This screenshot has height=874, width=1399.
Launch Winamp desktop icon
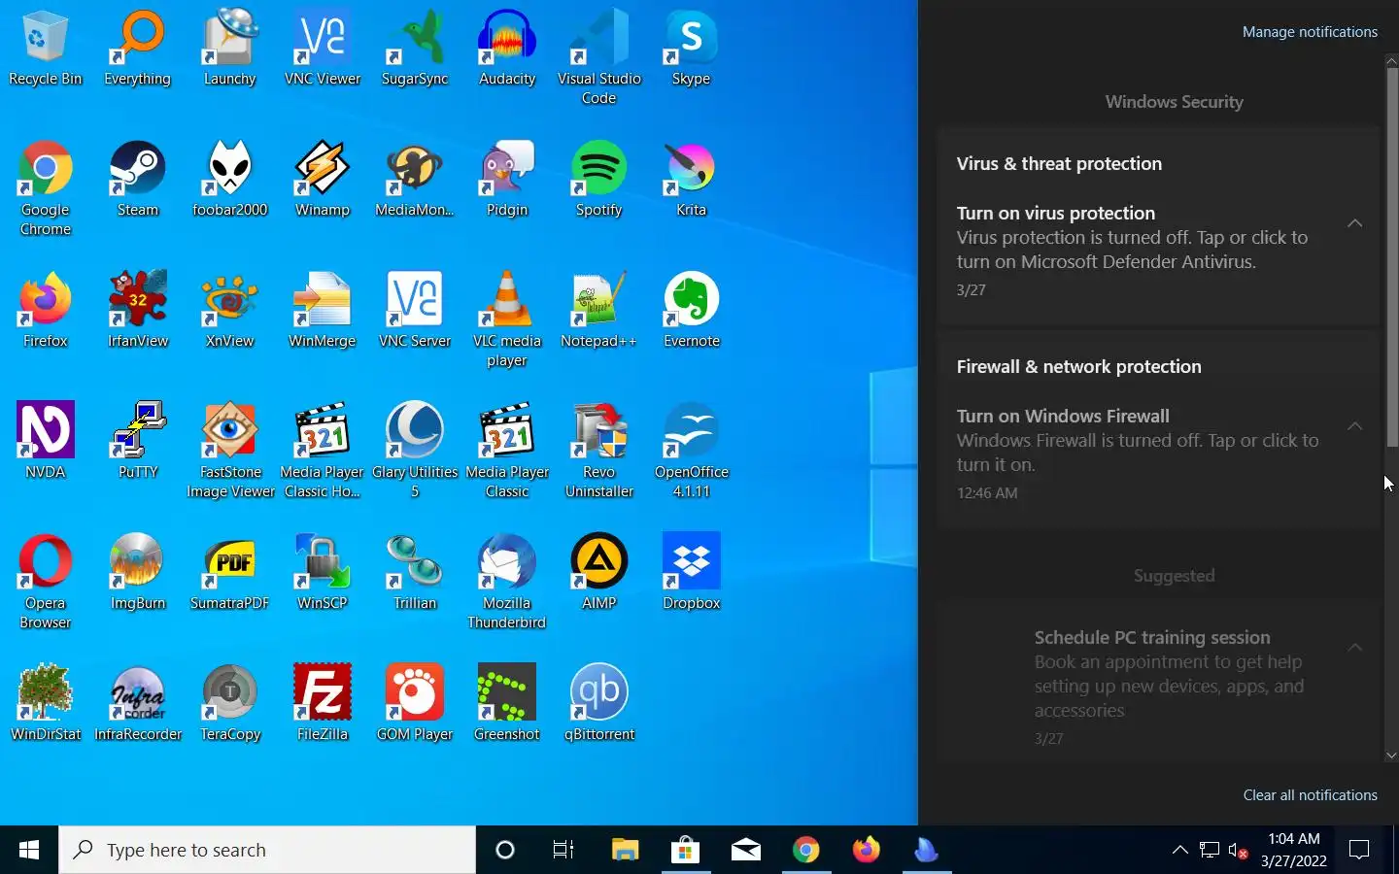click(322, 180)
